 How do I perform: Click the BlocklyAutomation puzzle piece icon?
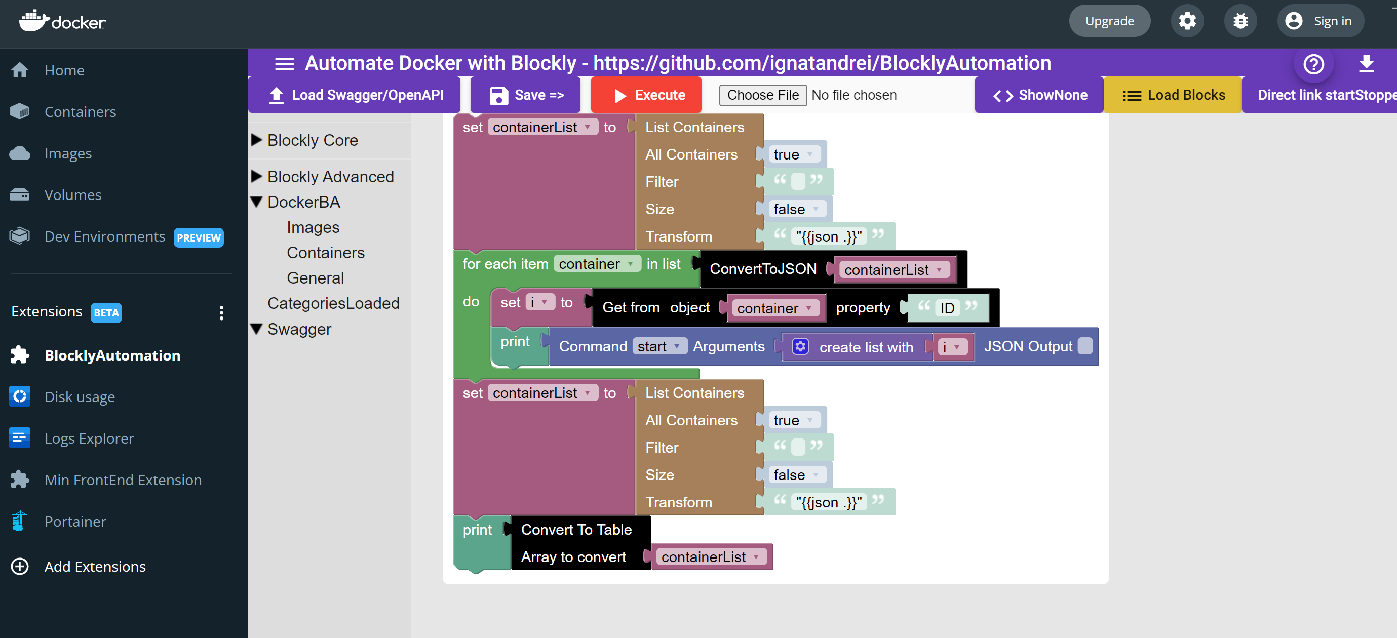(20, 354)
